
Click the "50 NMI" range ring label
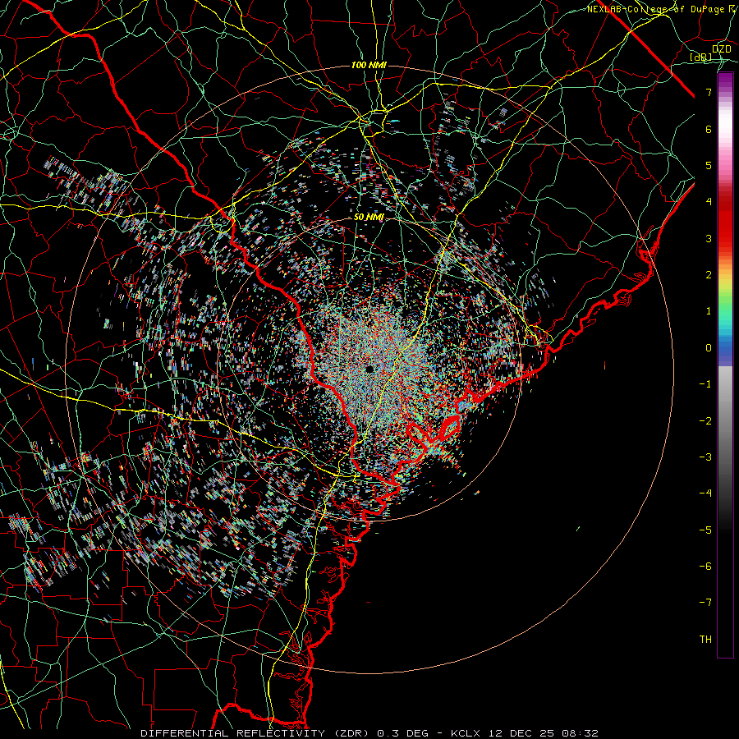point(369,218)
